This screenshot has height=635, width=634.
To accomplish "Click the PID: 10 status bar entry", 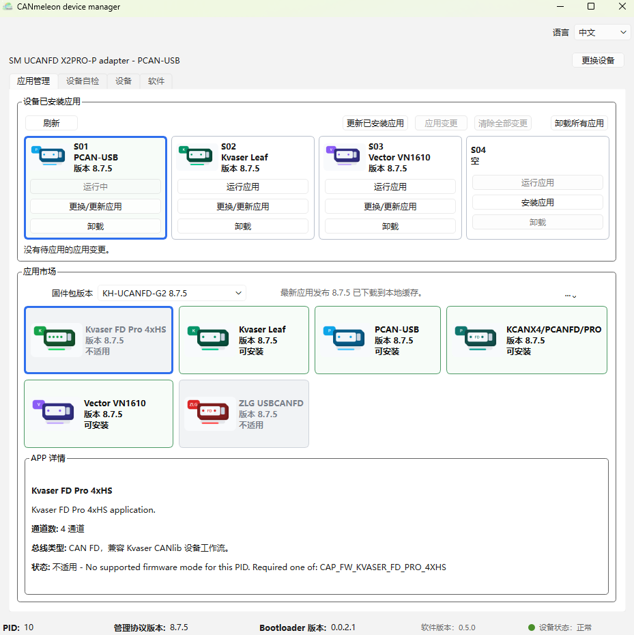I will [18, 627].
